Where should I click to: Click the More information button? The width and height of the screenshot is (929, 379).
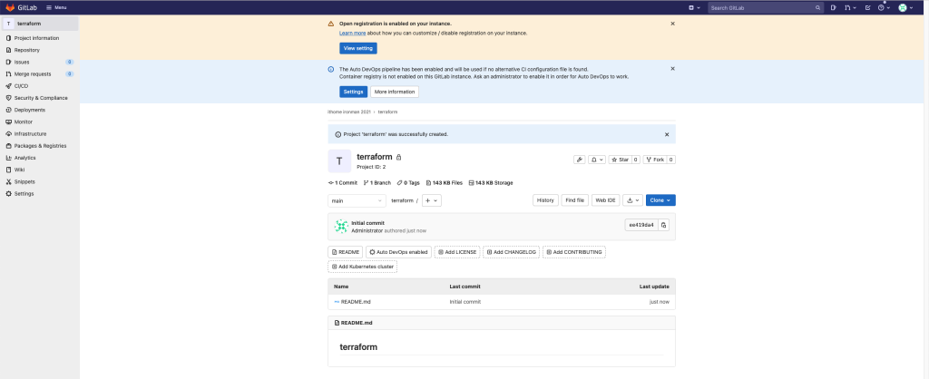[395, 92]
